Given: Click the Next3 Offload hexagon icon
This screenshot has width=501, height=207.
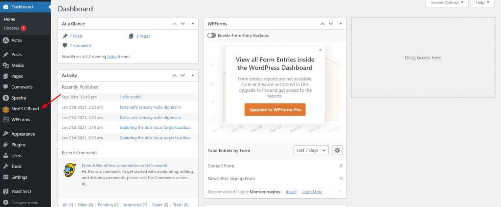Looking at the screenshot, I should tap(5, 109).
